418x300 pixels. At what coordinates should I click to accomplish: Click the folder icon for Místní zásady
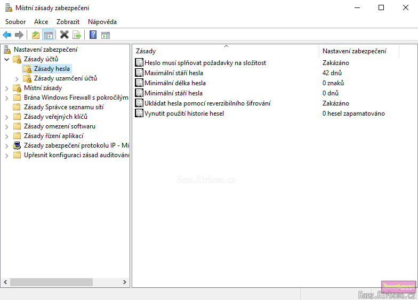(x=17, y=88)
